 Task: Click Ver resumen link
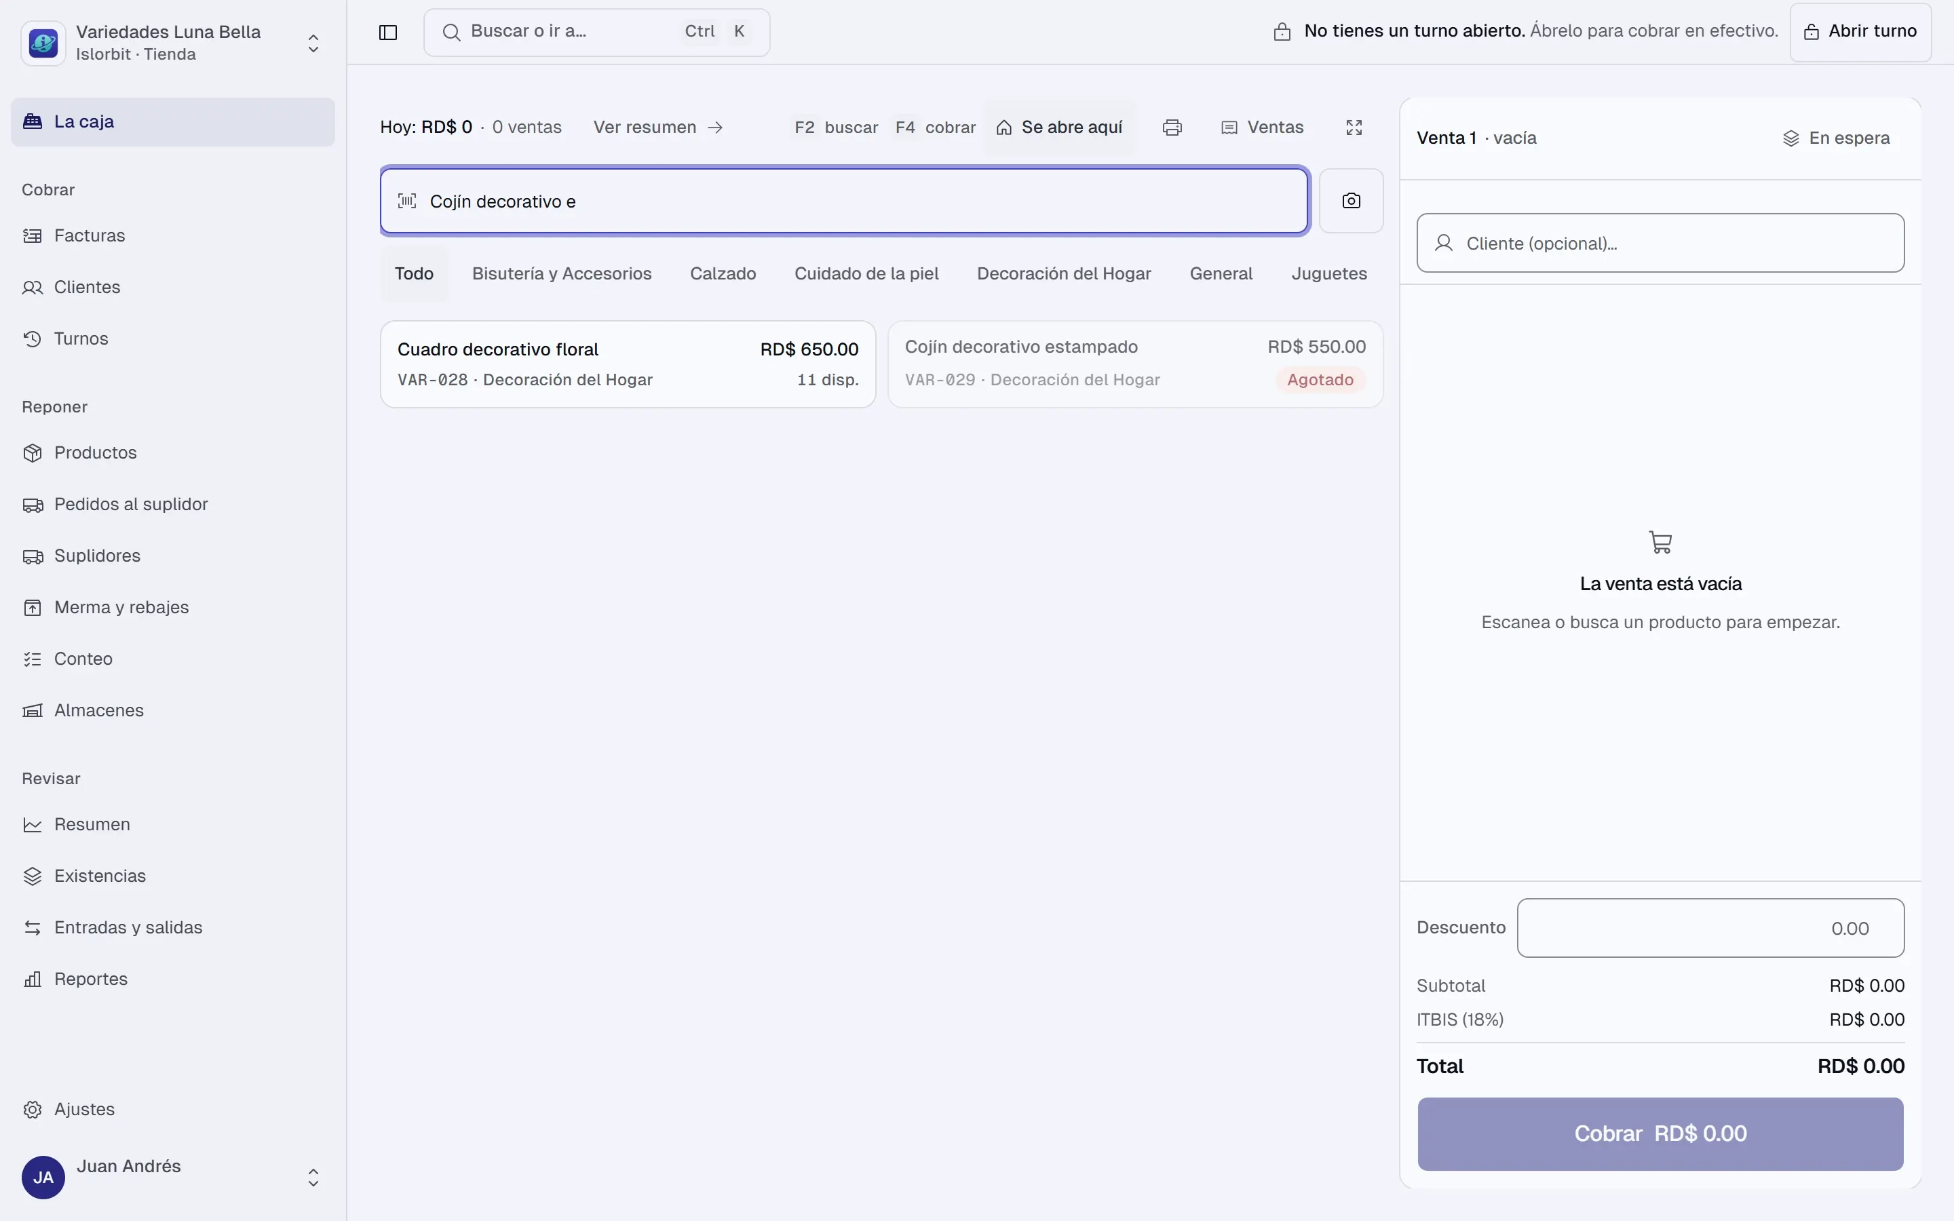658,128
